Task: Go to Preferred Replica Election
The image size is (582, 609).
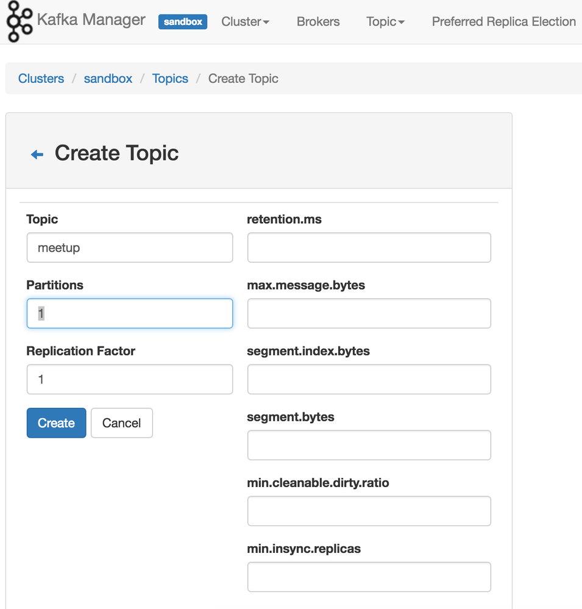Action: point(503,22)
